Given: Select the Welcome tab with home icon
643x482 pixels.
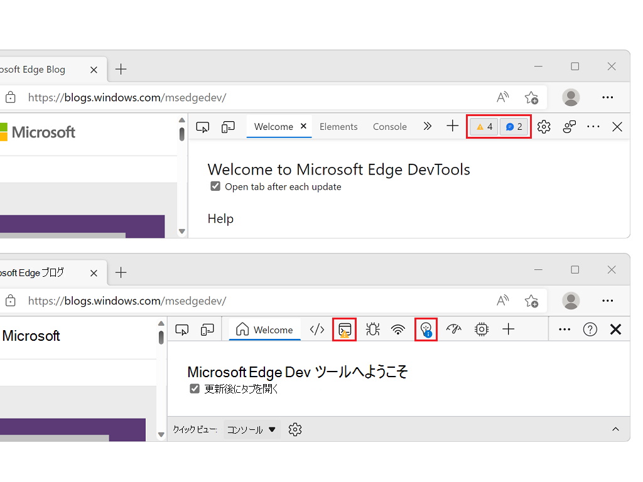Looking at the screenshot, I should 264,329.
